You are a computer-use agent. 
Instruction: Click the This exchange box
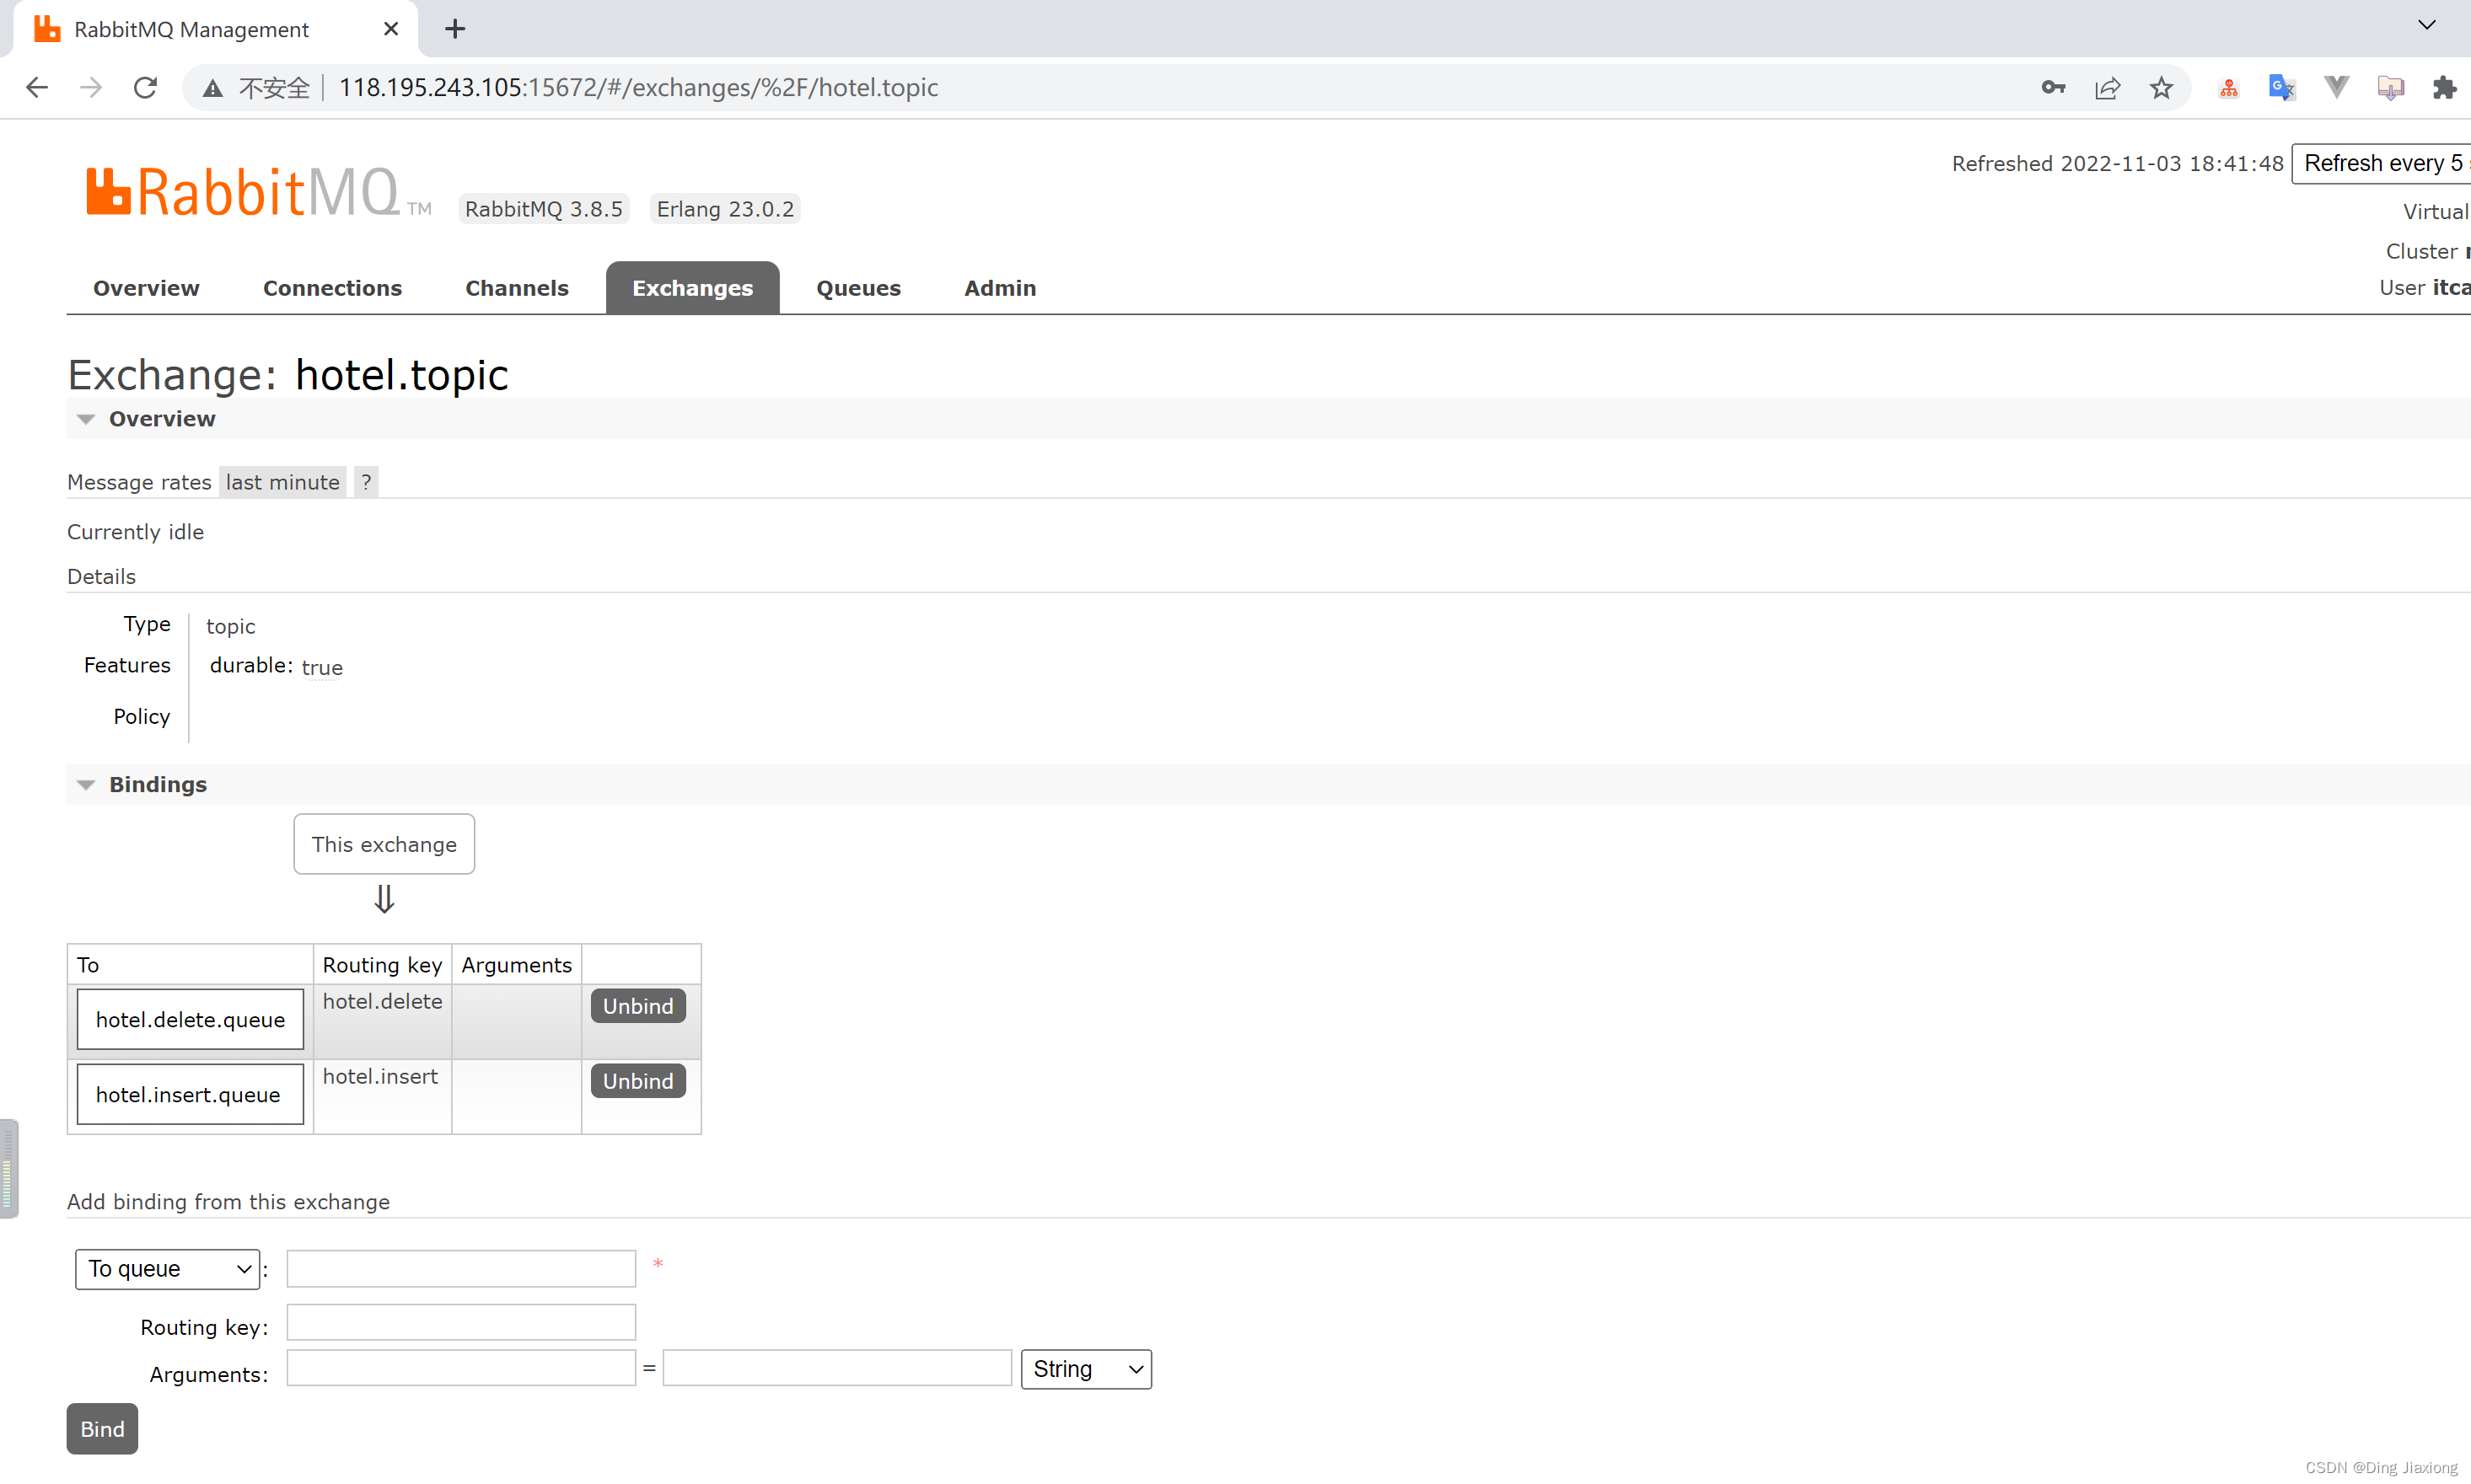pos(384,844)
